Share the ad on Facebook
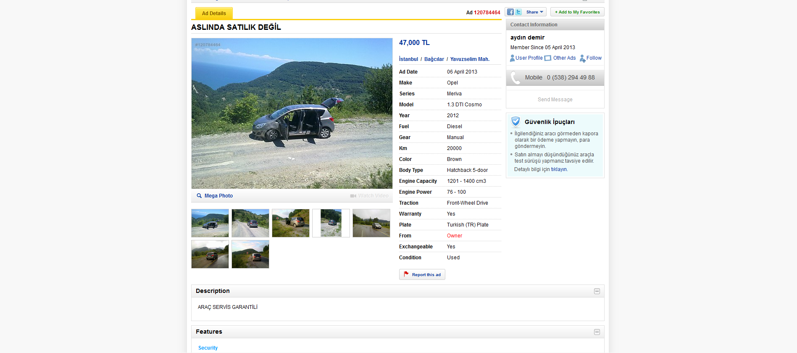Image resolution: width=797 pixels, height=353 pixels. click(x=510, y=12)
